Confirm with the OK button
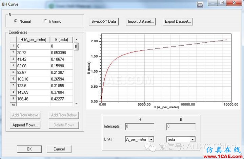Image resolution: width=244 pixels, height=159 pixels. [29, 149]
